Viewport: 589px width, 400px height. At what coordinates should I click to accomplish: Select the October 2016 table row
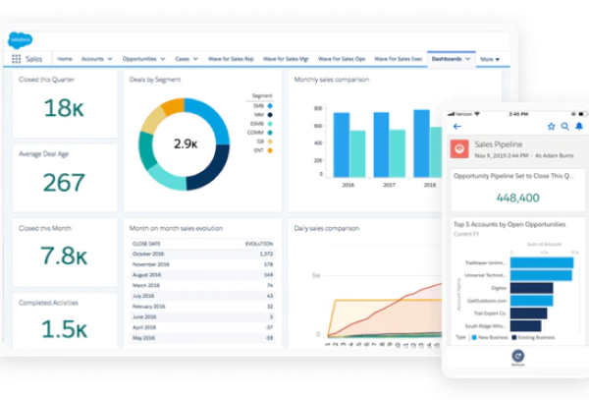pos(202,255)
